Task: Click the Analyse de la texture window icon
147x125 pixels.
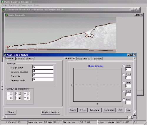Action: point(5,55)
